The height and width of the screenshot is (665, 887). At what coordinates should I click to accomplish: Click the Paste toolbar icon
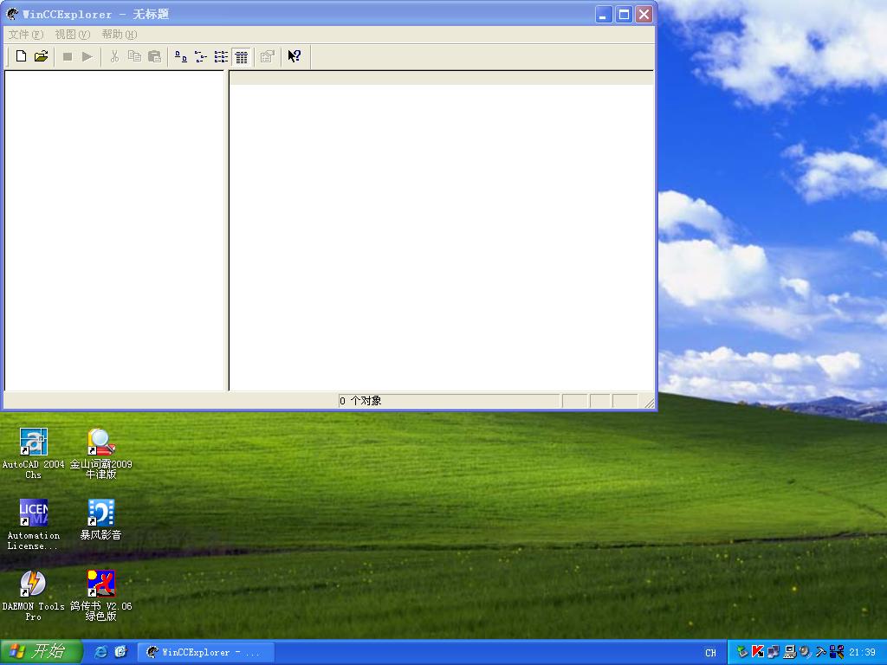[x=154, y=56]
